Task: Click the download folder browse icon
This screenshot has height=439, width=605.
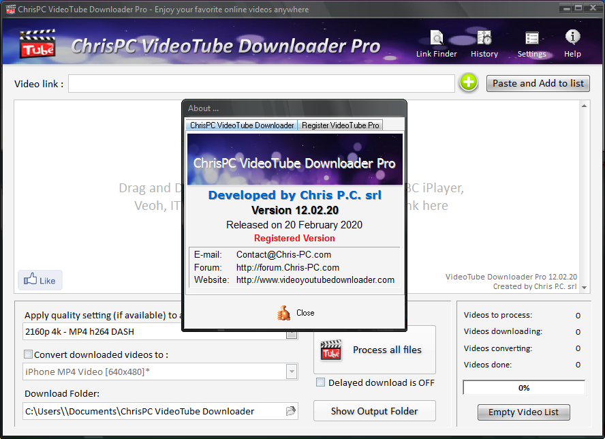Action: [290, 411]
